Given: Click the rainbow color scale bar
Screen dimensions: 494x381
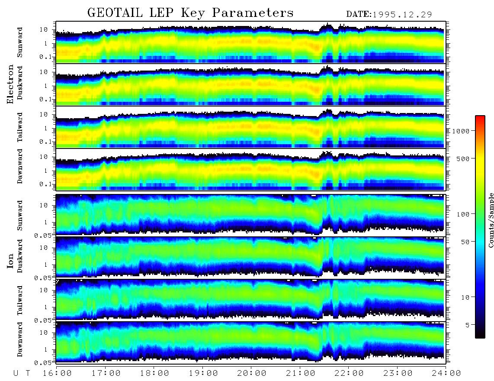Looking at the screenshot, I should (x=480, y=227).
